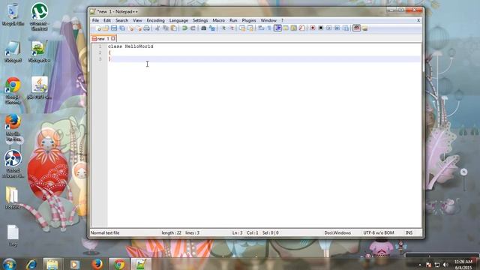Click the Replace toolbar icon
The width and height of the screenshot is (480, 270).
(x=211, y=28)
